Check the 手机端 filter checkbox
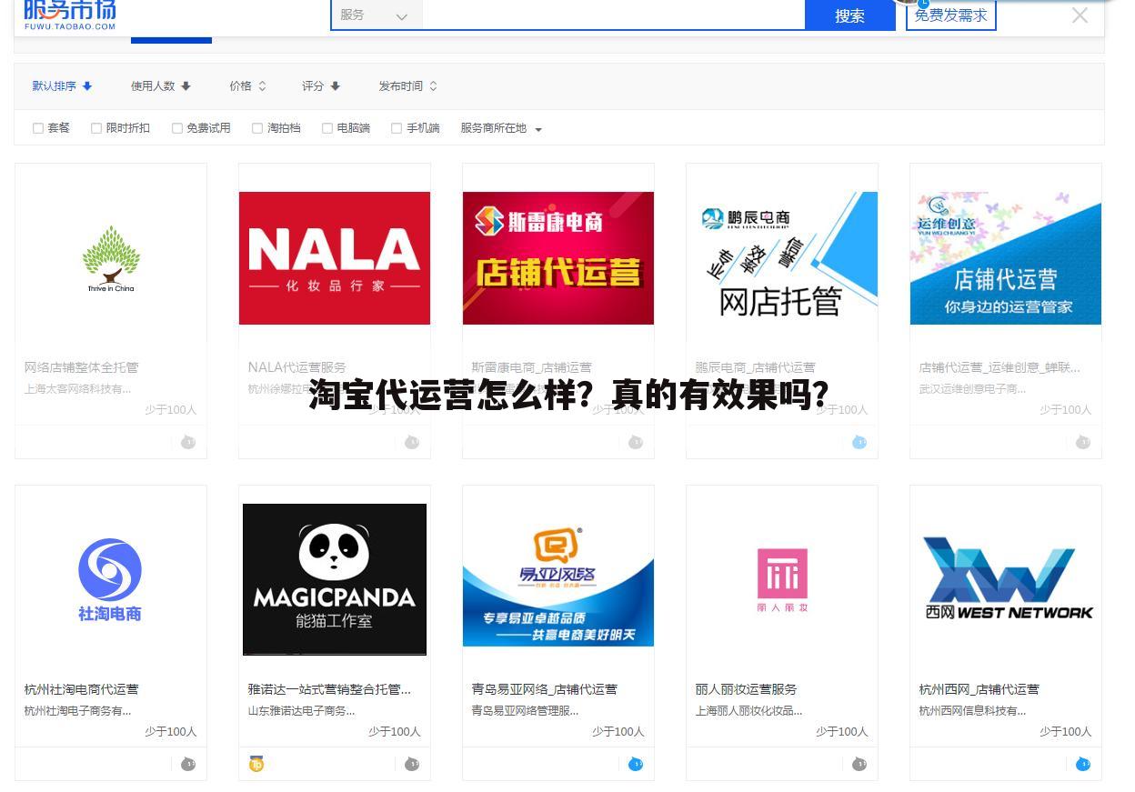 point(397,128)
